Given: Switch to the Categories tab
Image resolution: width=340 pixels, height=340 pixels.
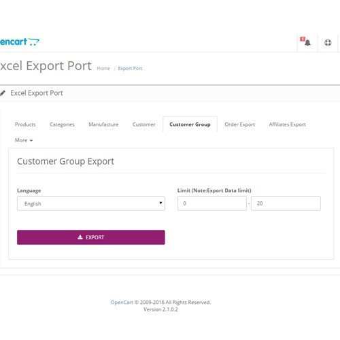Looking at the screenshot, I should pyautogui.click(x=62, y=124).
